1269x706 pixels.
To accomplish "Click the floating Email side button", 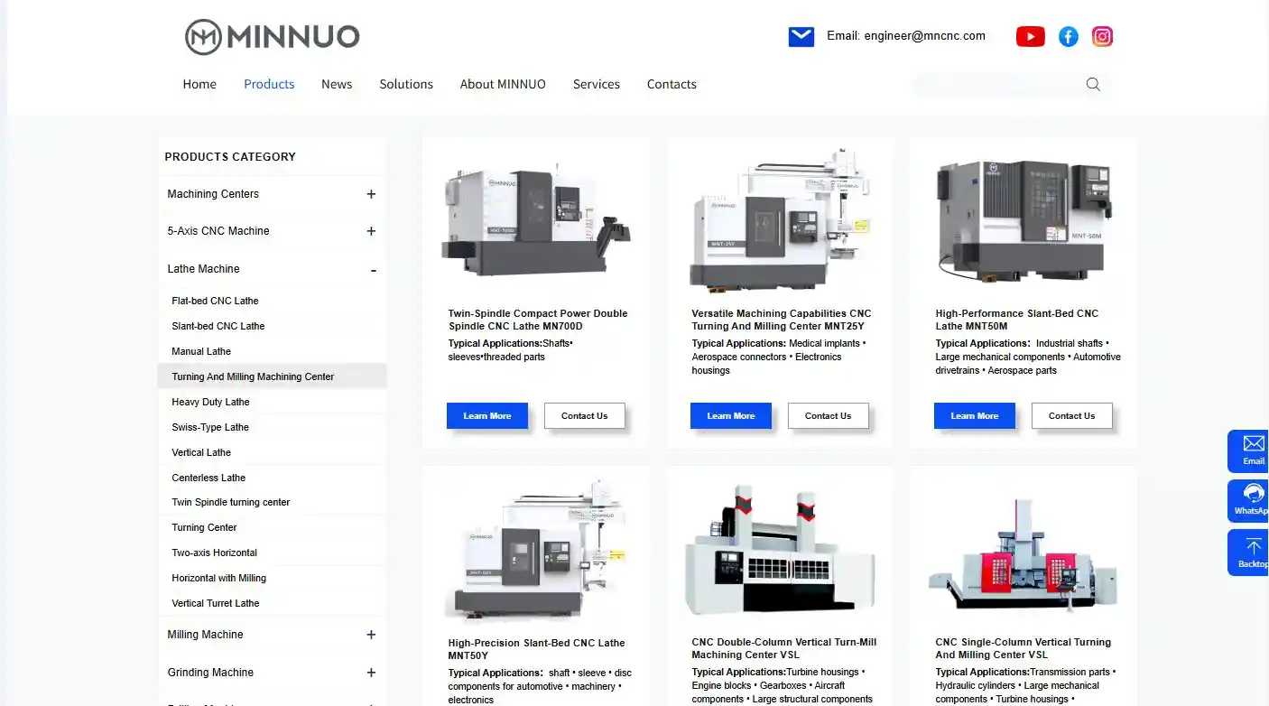I will coord(1249,451).
